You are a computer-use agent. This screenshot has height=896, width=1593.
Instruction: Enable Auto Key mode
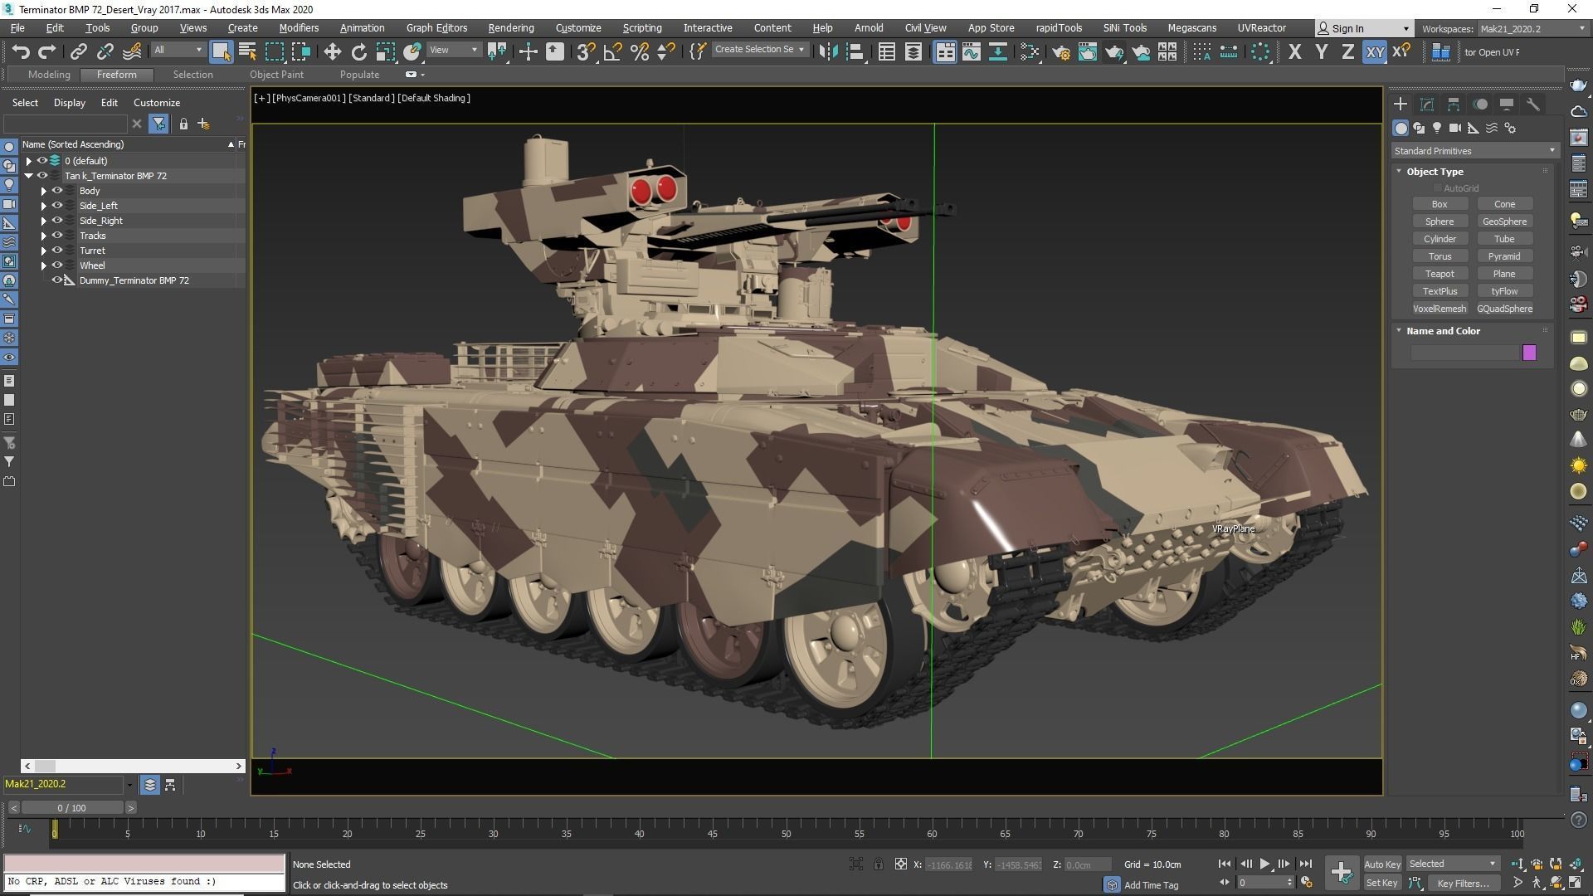[1381, 864]
